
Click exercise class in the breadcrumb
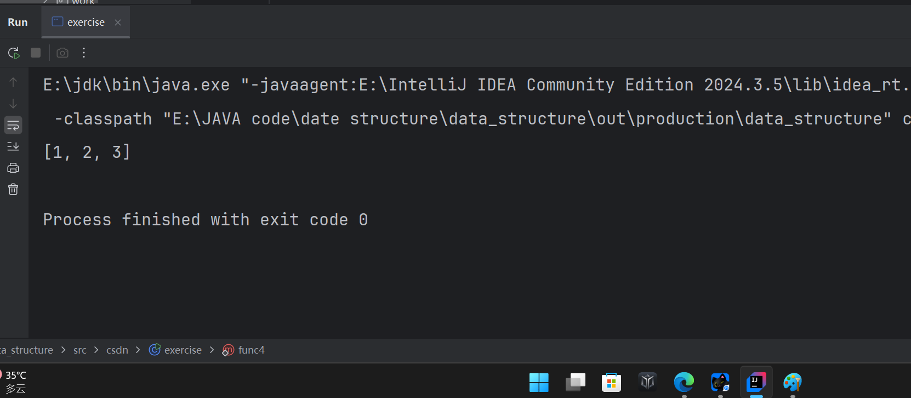[x=183, y=350]
